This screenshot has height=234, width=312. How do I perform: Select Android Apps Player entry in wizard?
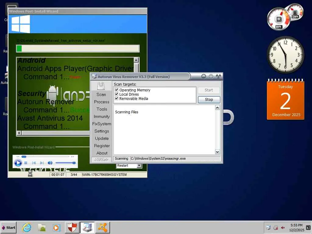coord(76,69)
